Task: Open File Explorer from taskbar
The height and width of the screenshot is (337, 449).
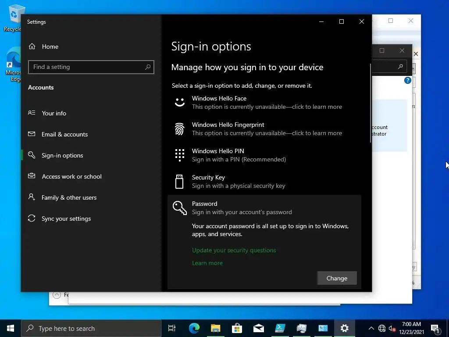Action: [x=216, y=328]
